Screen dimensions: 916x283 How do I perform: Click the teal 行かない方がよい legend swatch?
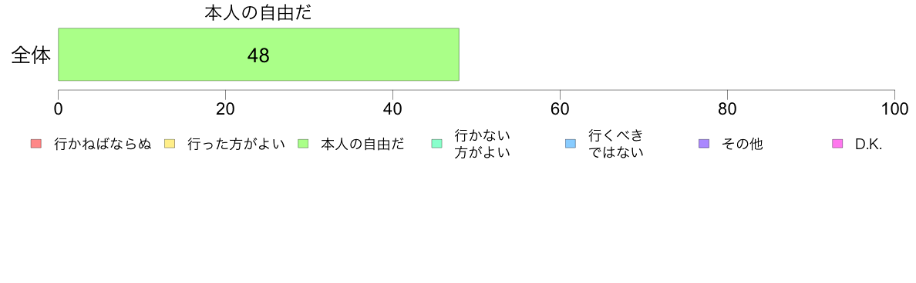point(436,144)
